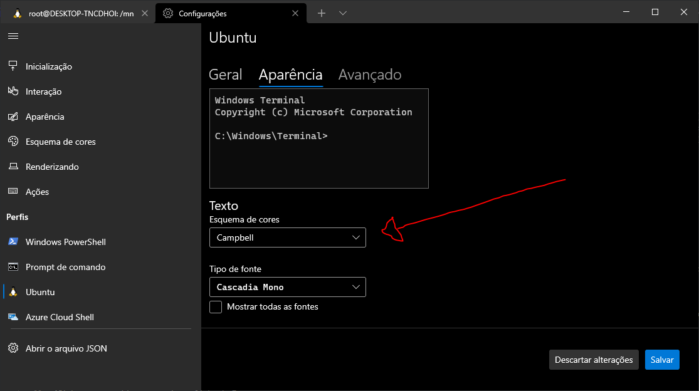Select the Azure Cloud Shell profile
Screen dimensions: 699x391
point(100,317)
